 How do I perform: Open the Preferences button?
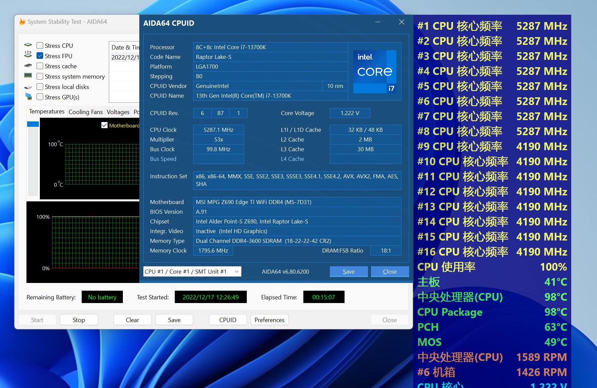click(270, 320)
